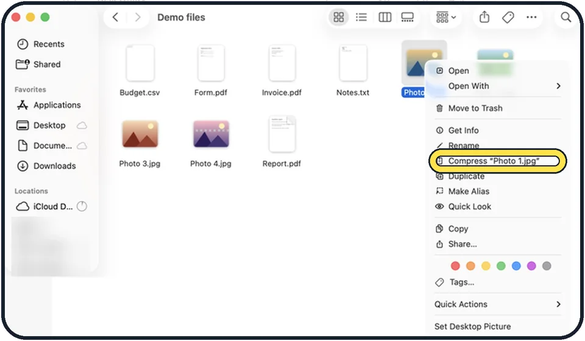This screenshot has width=585, height=341.
Task: Click the Photo 4.jpg file name
Action: pyautogui.click(x=211, y=164)
